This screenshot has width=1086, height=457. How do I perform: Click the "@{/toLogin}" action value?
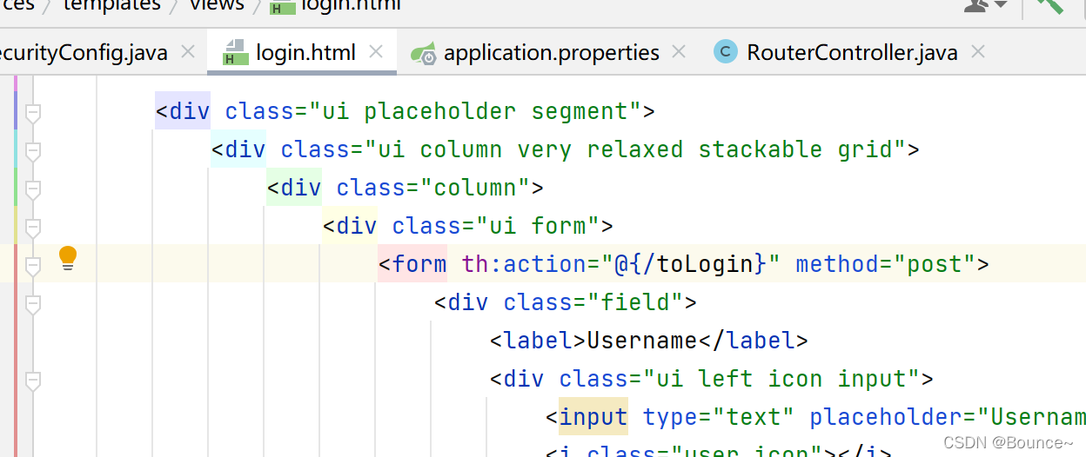691,264
